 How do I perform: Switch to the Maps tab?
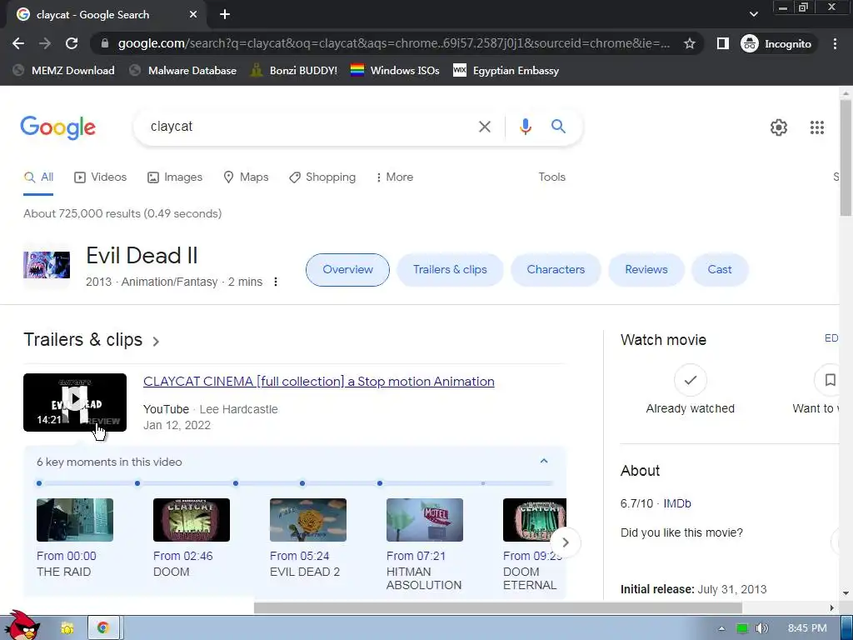pyautogui.click(x=246, y=177)
